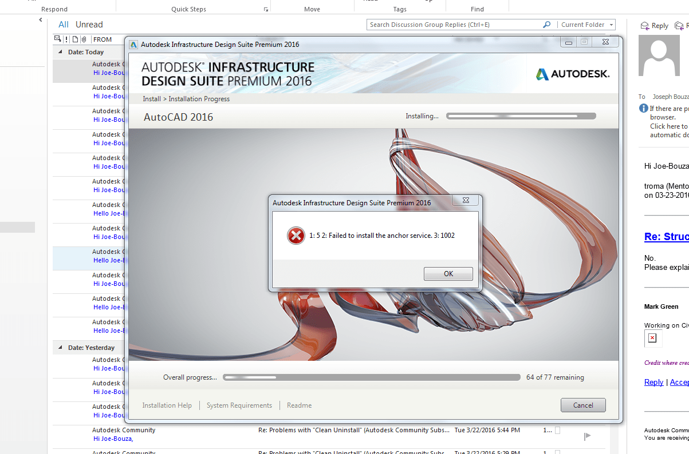This screenshot has height=454, width=689.
Task: Click OK on the anchor service error dialog
Action: tap(448, 273)
